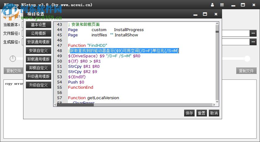Screen dimensions: 260x142
Task: Click the horizontal scrollbar thumb in editor
Action: coord(75,105)
